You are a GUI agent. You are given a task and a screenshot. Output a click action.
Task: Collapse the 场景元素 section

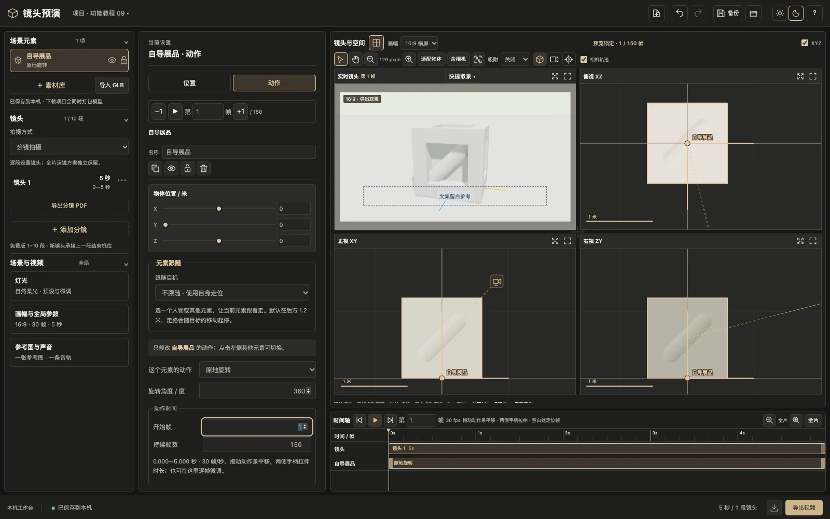coord(126,42)
